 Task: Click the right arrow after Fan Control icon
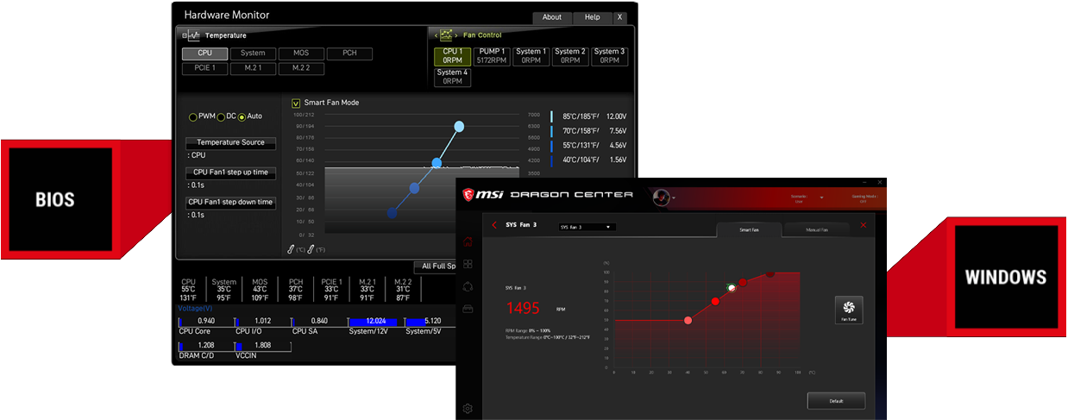pyautogui.click(x=458, y=35)
